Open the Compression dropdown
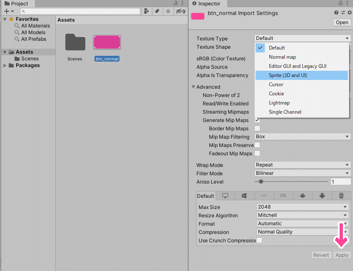Screen dimensions: 353x271 click(x=303, y=232)
